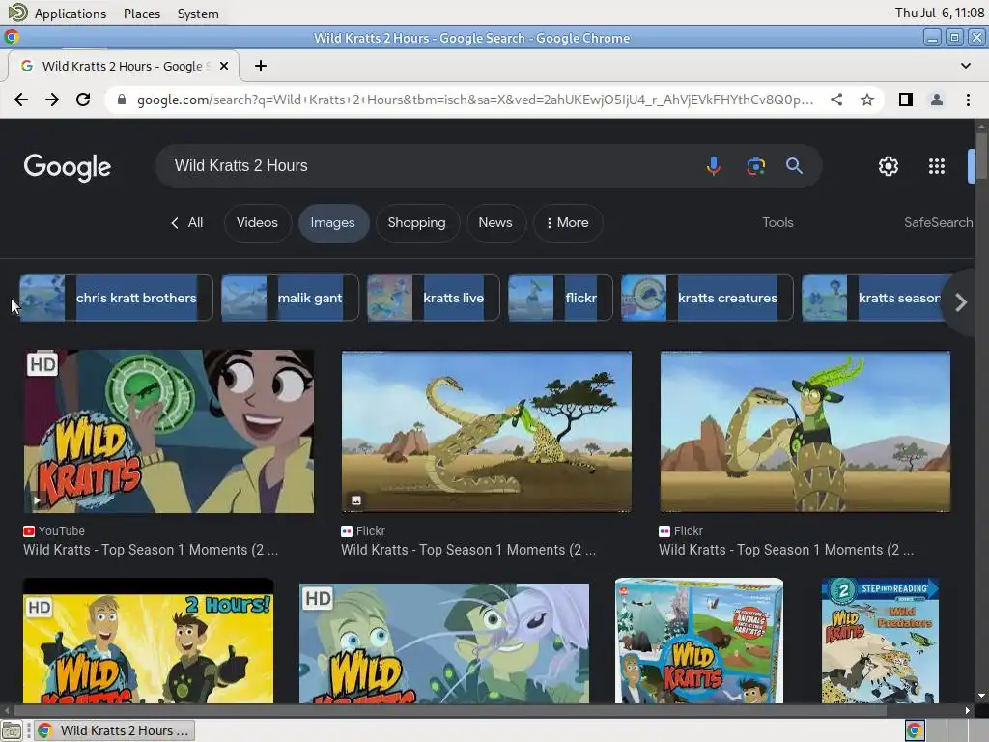The height and width of the screenshot is (742, 989).
Task: Open the More search filters menu
Action: pos(568,223)
